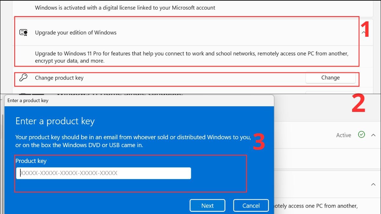Click the green Active checkmark icon
The height and width of the screenshot is (214, 381).
(x=361, y=135)
